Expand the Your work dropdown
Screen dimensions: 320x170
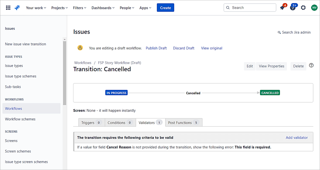coord(36,8)
